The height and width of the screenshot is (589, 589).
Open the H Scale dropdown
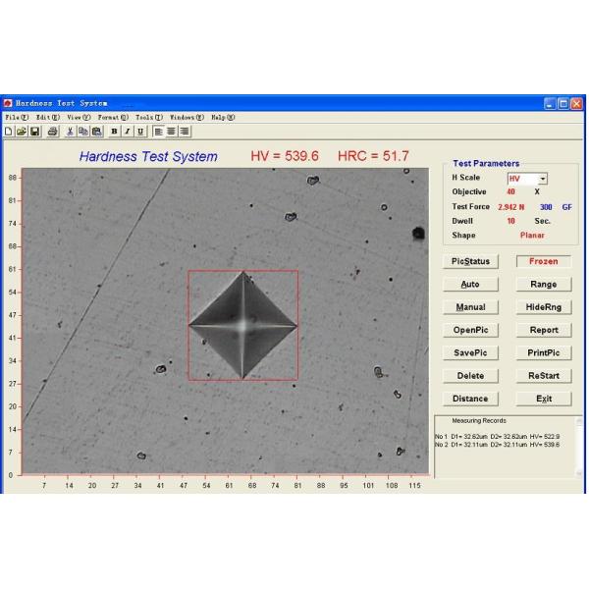(542, 179)
